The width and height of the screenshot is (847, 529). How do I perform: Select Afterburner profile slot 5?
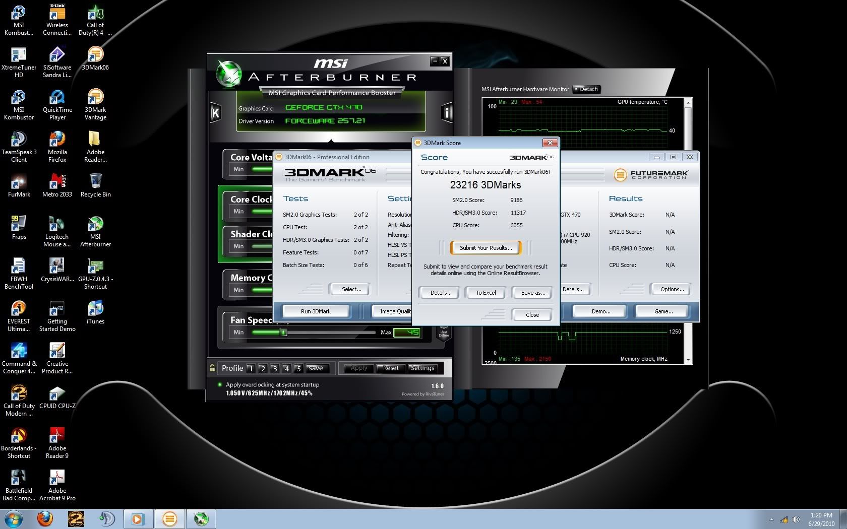pos(298,368)
